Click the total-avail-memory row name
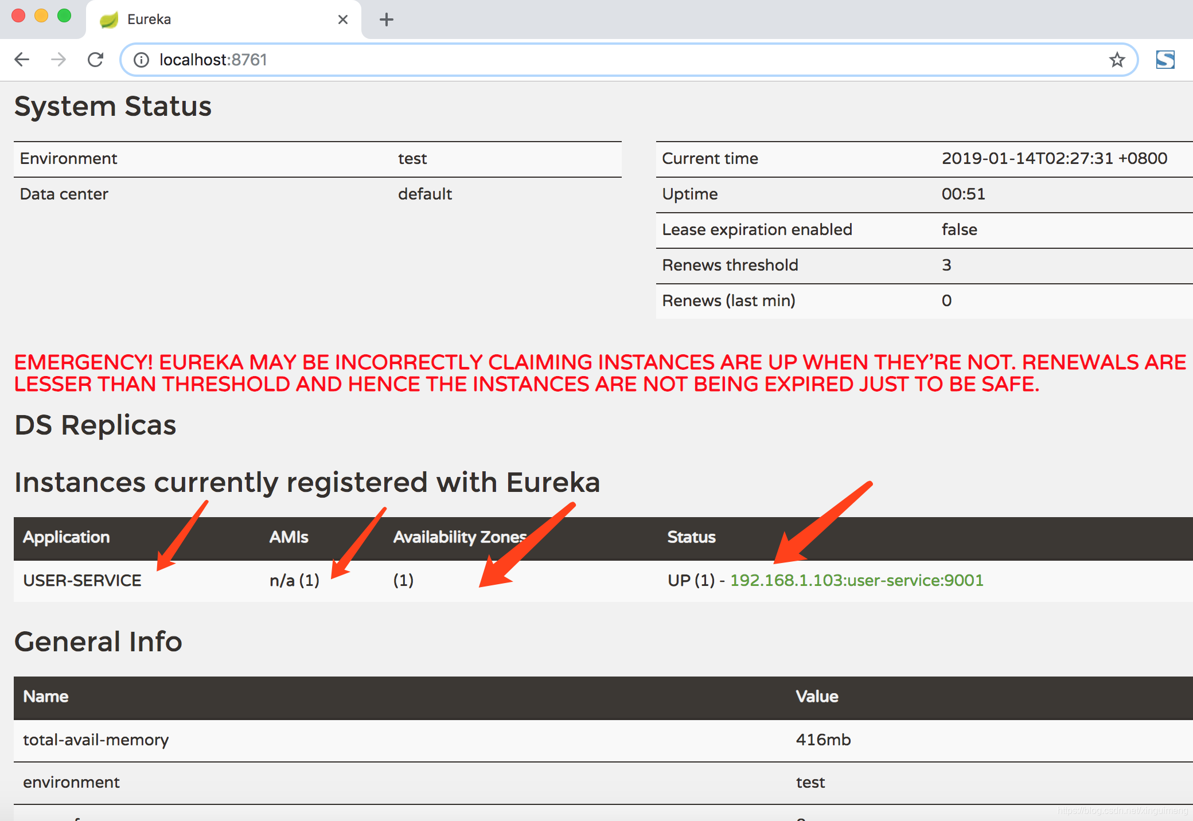This screenshot has width=1193, height=821. pyautogui.click(x=96, y=740)
